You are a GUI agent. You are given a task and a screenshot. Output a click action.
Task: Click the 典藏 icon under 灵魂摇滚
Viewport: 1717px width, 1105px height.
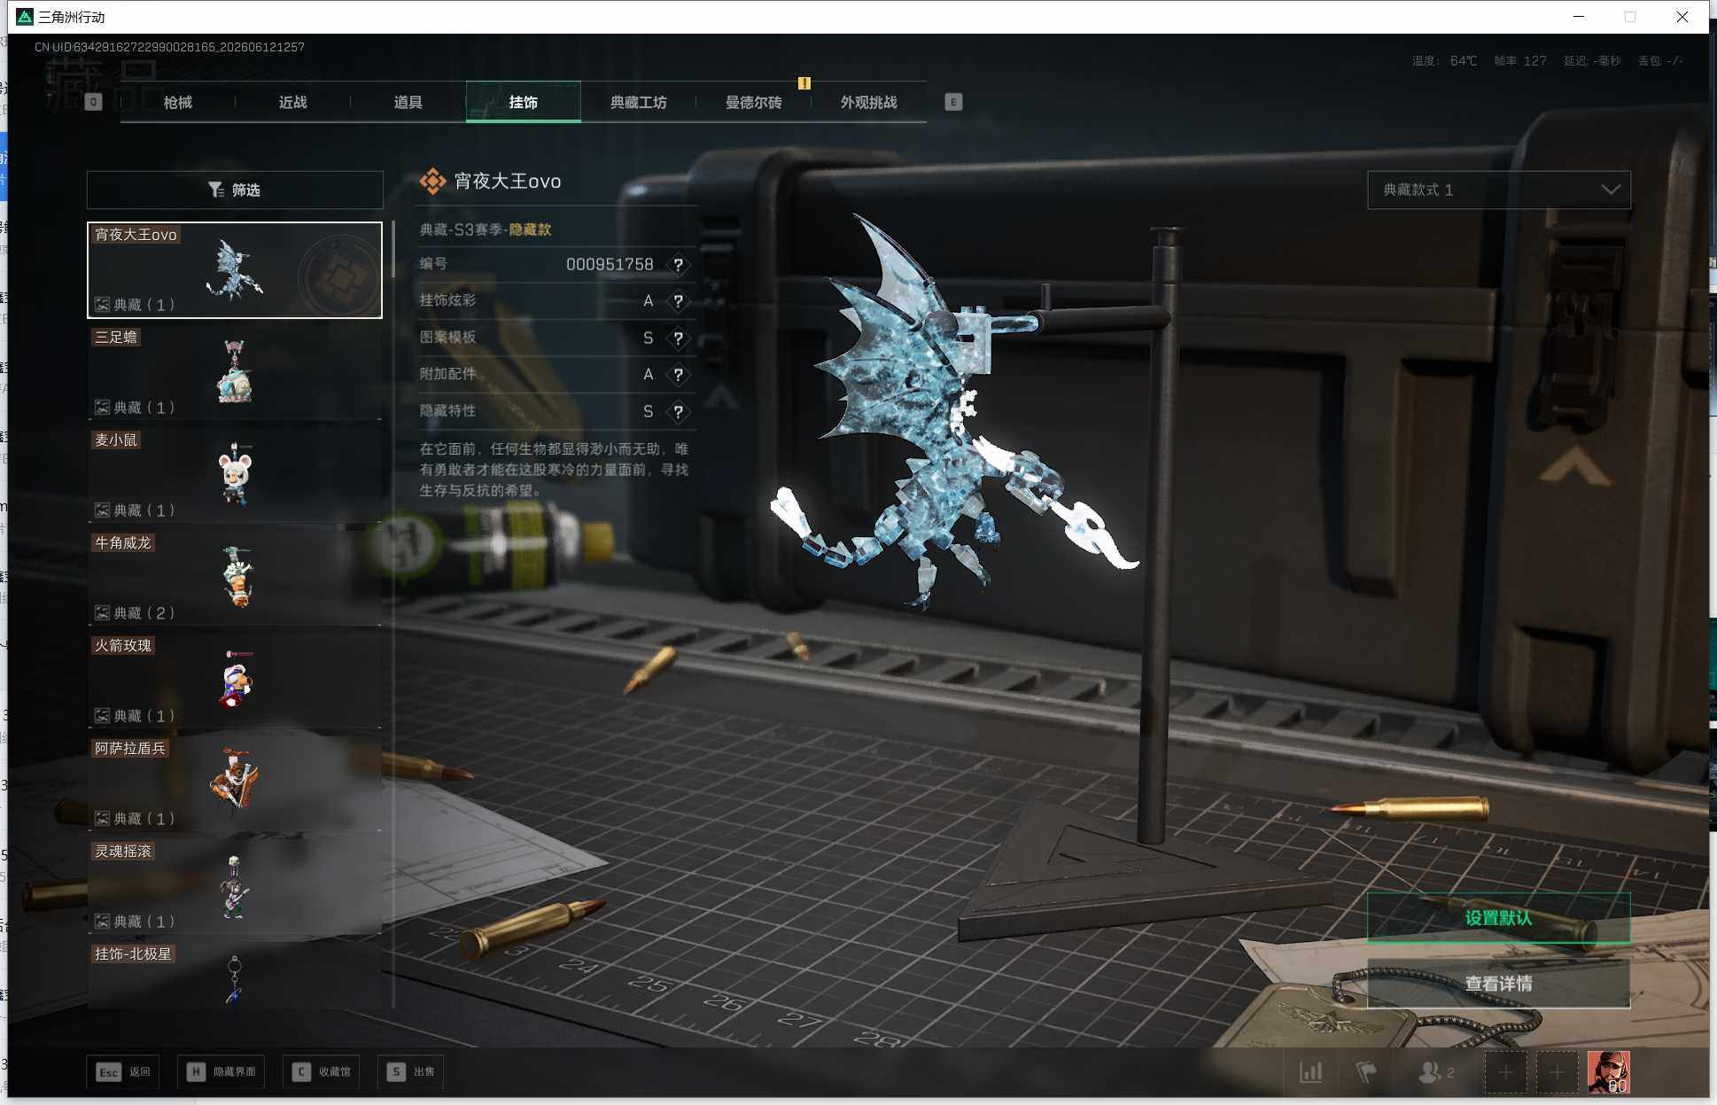pyautogui.click(x=103, y=922)
